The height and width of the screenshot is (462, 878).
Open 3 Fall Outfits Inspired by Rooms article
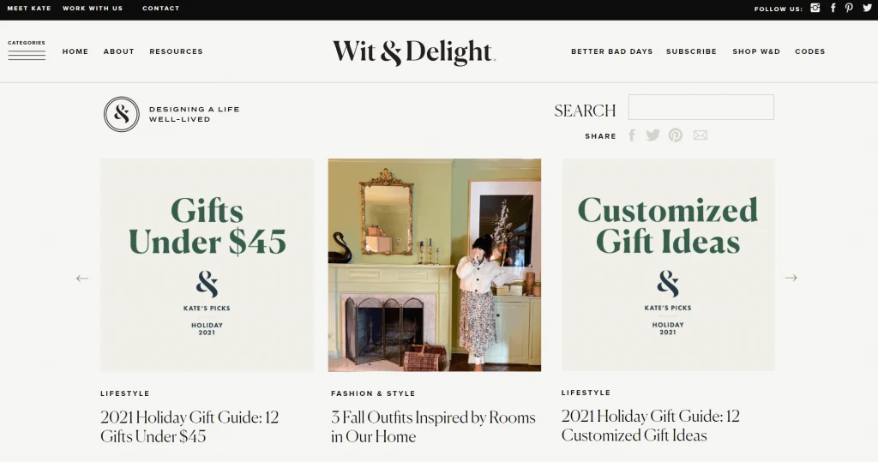(433, 427)
